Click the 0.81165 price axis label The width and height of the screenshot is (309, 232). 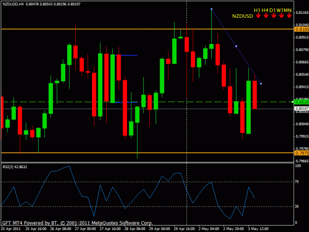(302, 13)
